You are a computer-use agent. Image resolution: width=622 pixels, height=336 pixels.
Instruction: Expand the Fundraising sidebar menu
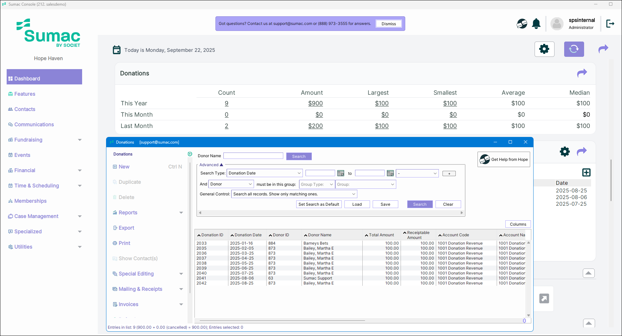[x=79, y=140]
